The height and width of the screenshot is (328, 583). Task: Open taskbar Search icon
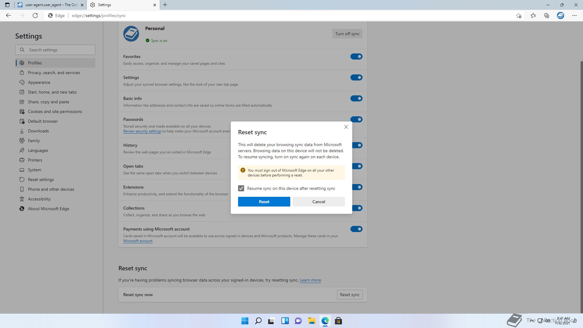[258, 321]
